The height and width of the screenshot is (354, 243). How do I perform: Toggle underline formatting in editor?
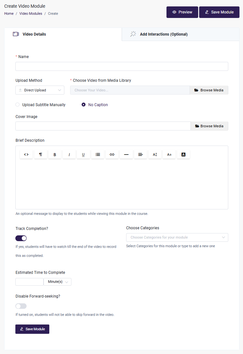click(x=83, y=155)
